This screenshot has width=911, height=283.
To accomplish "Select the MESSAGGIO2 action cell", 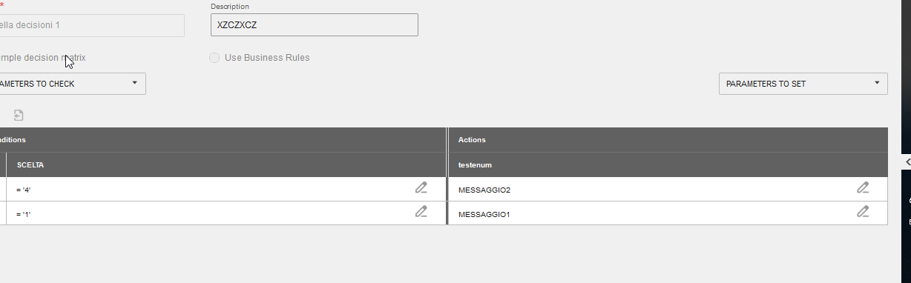I will click(x=668, y=190).
